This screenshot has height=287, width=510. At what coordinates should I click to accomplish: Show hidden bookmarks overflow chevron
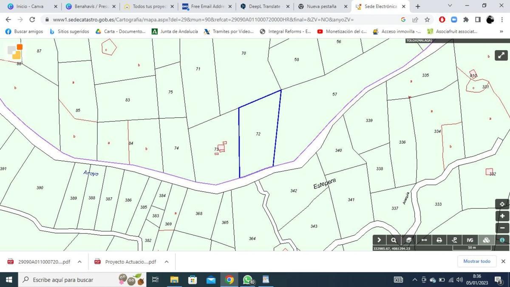[501, 31]
